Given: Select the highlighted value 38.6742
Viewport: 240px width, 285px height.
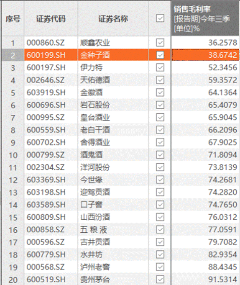Looking at the screenshot, I should pos(222,55).
